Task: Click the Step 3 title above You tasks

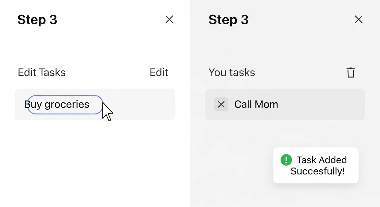Action: point(228,20)
